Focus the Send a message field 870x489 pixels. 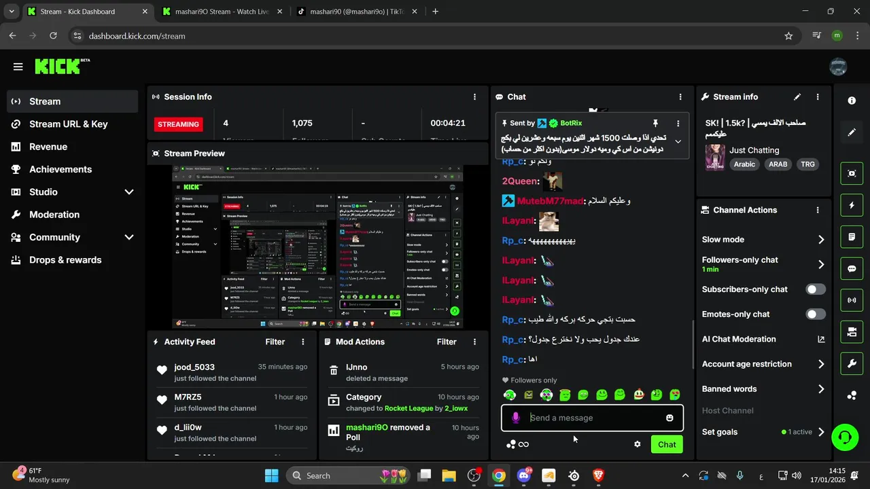(592, 418)
